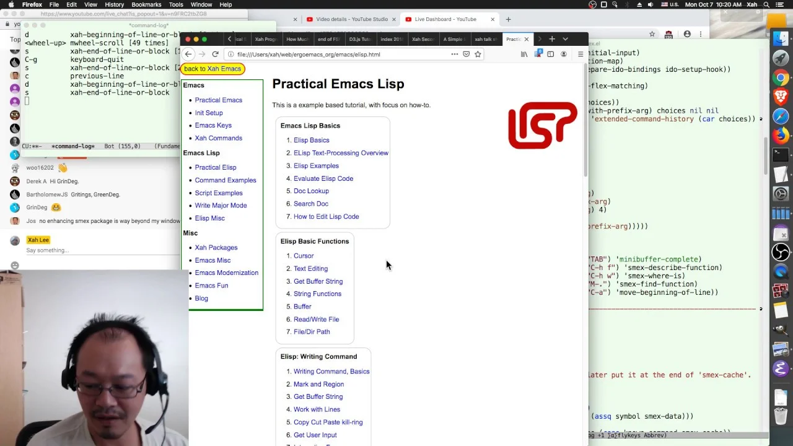Open Safari from the Dock
Viewport: 793px width, 446px height.
click(x=781, y=116)
